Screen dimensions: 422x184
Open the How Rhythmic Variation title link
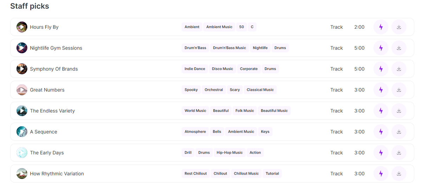click(x=57, y=174)
